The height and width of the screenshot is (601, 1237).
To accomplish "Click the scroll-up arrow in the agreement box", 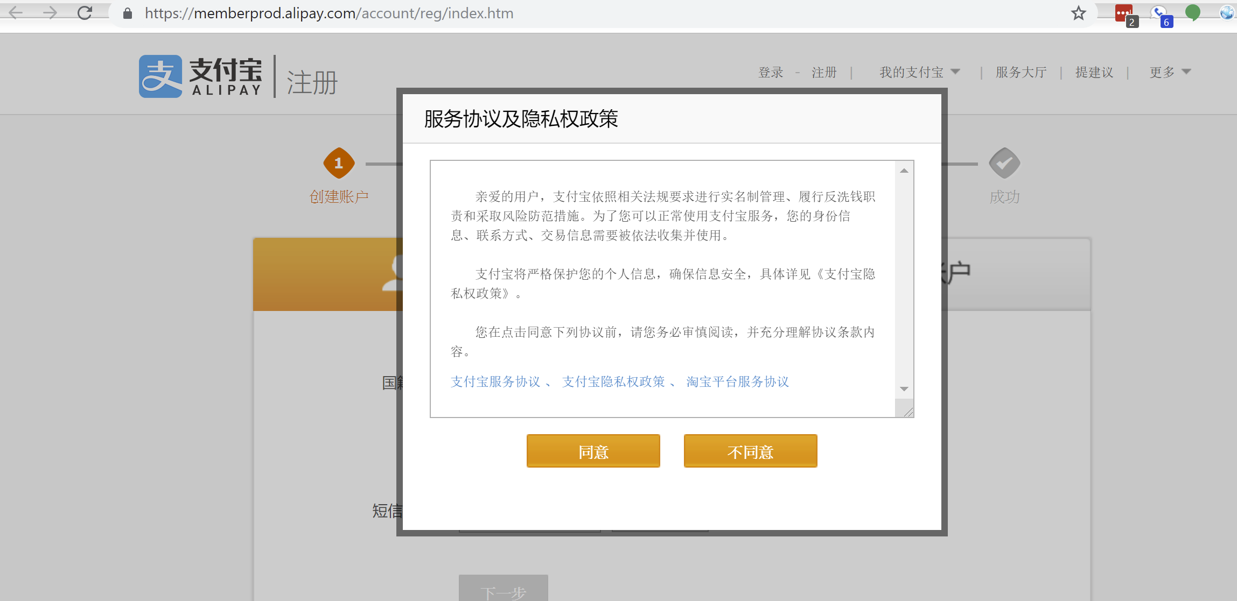I will point(904,171).
